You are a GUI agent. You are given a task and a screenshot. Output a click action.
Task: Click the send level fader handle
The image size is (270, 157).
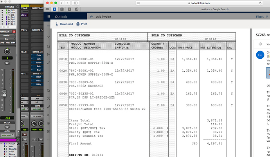click(5, 93)
